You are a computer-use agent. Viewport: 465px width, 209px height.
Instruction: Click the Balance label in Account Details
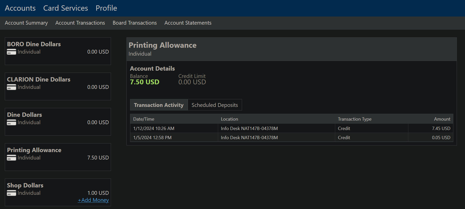pyautogui.click(x=139, y=76)
